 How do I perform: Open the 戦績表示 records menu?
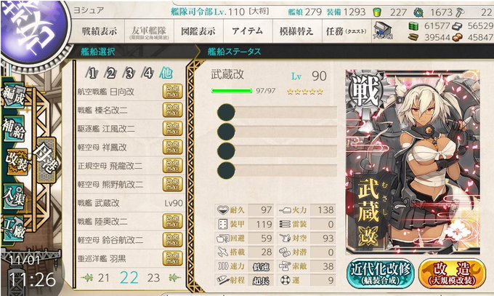coord(100,31)
